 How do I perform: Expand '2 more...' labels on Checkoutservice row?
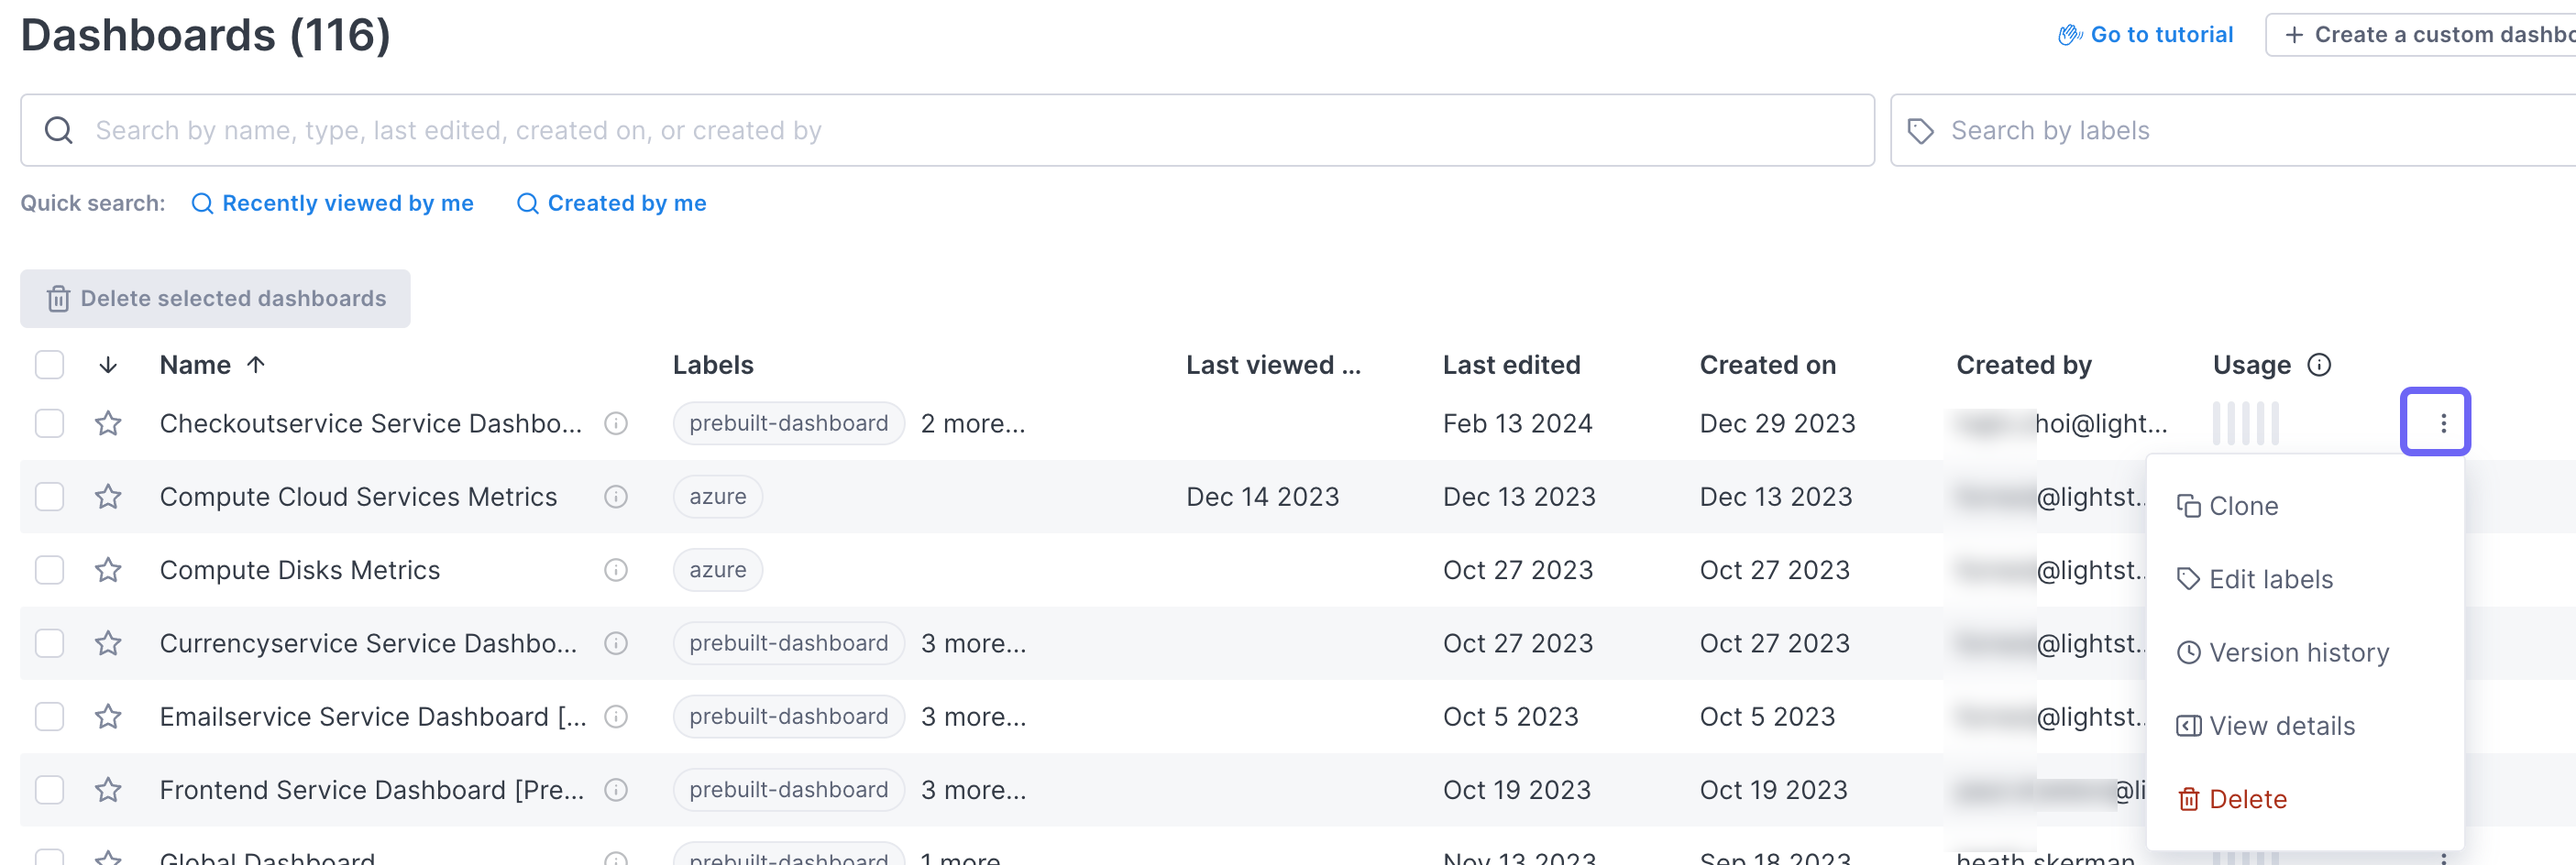pos(972,424)
